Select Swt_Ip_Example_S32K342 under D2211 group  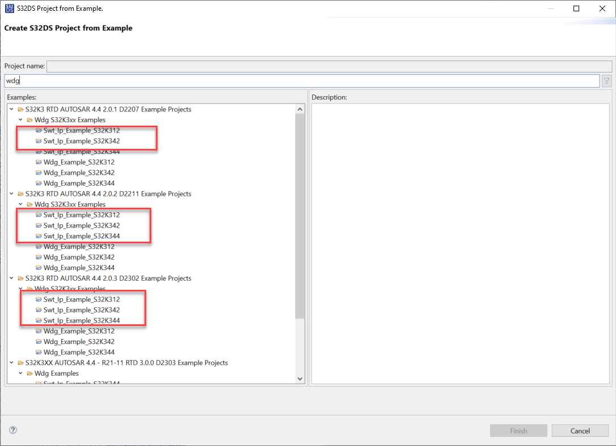pyautogui.click(x=82, y=226)
